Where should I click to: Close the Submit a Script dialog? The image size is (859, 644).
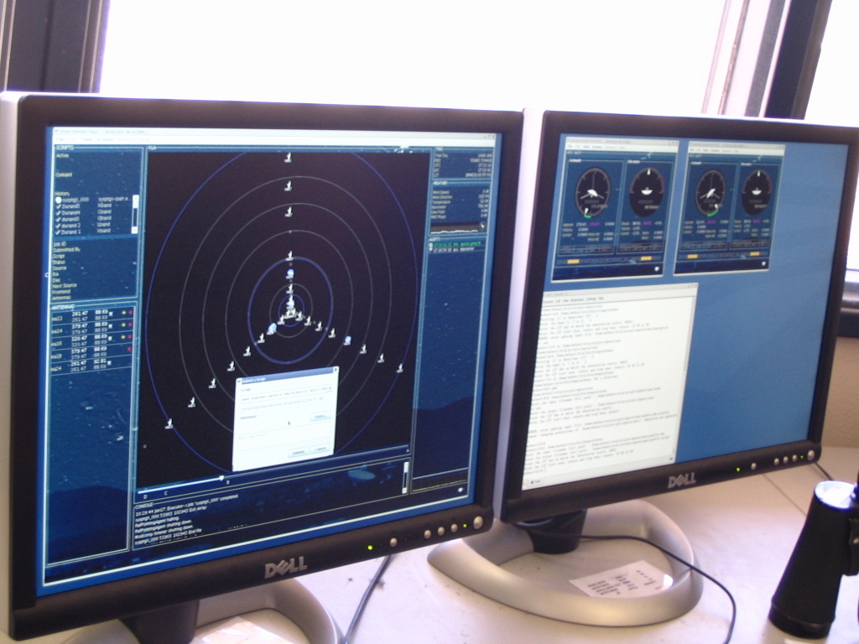pyautogui.click(x=334, y=371)
